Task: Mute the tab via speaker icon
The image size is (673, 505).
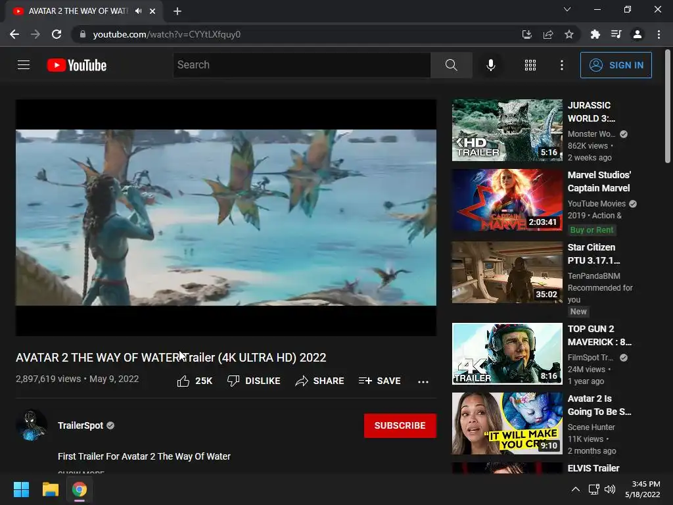Action: click(138, 11)
